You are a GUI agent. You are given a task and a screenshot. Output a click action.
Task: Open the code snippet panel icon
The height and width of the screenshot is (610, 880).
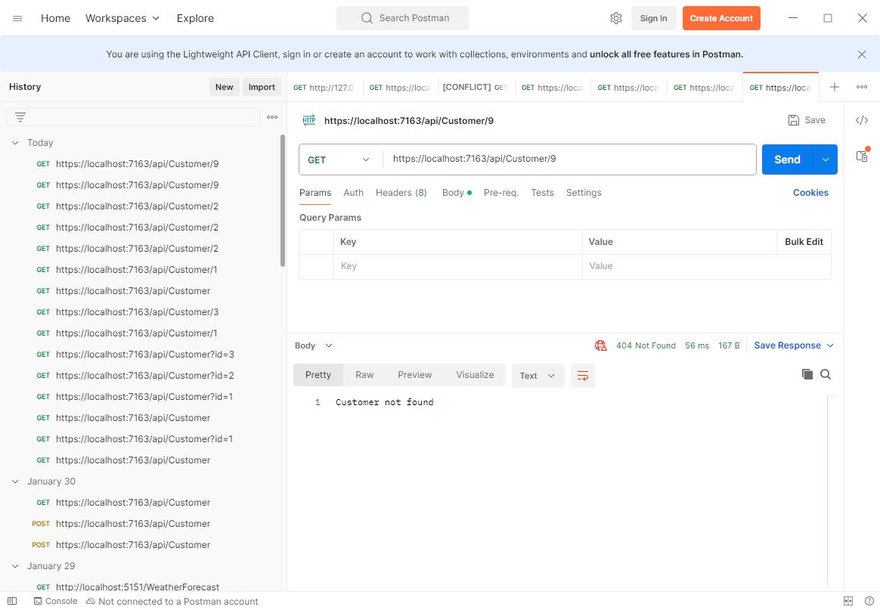coord(861,120)
